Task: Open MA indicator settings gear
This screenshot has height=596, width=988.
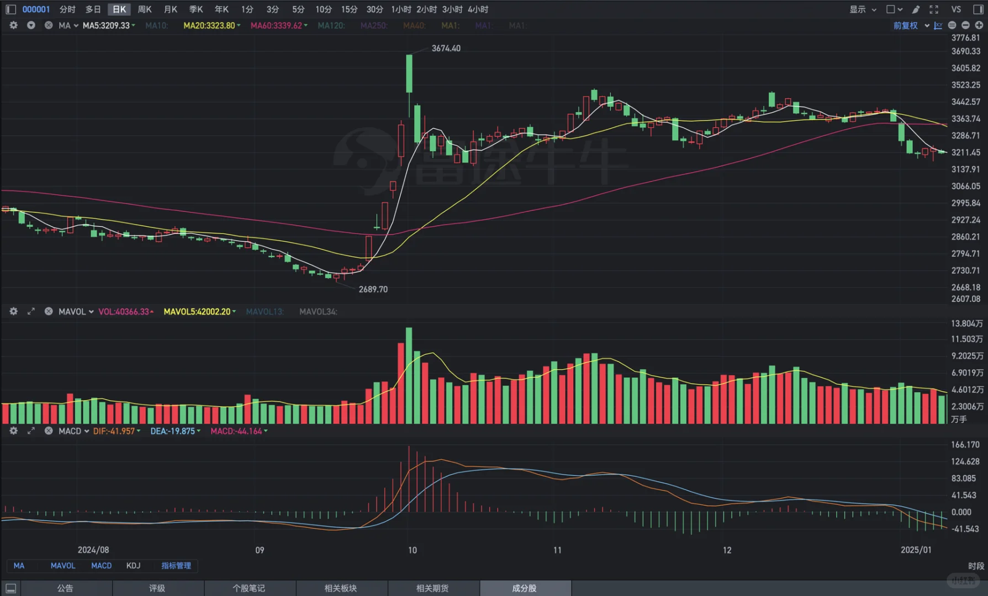Action: tap(14, 25)
